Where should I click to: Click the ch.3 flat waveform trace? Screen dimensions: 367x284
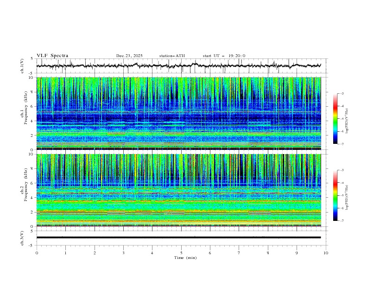(178, 238)
